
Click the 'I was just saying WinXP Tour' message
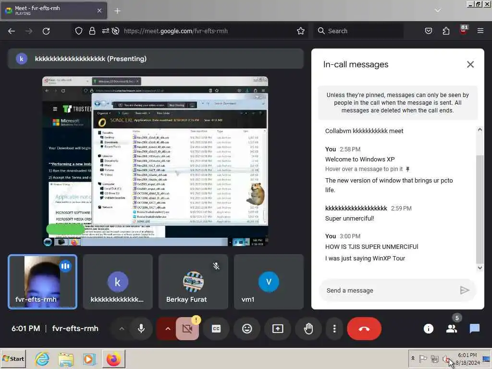tap(365, 258)
